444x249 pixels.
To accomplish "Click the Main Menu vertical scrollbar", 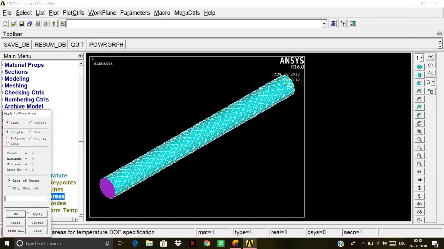I will (81, 138).
